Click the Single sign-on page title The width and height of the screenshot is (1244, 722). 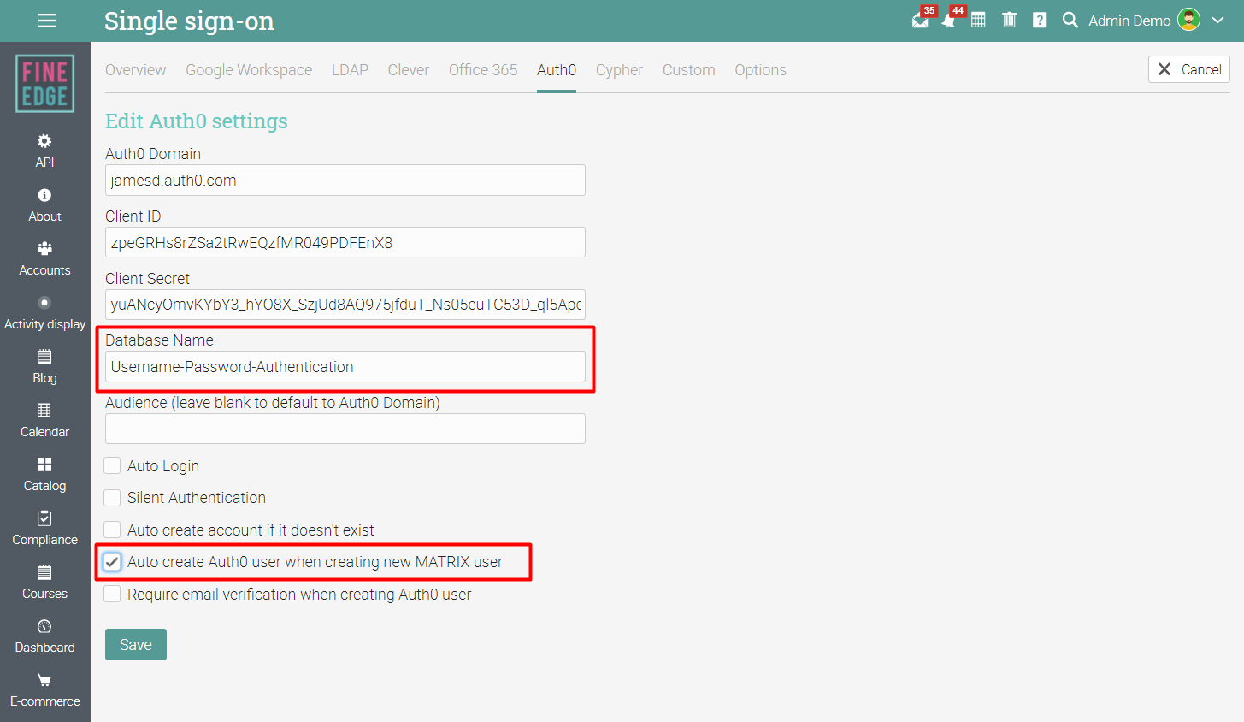point(189,21)
